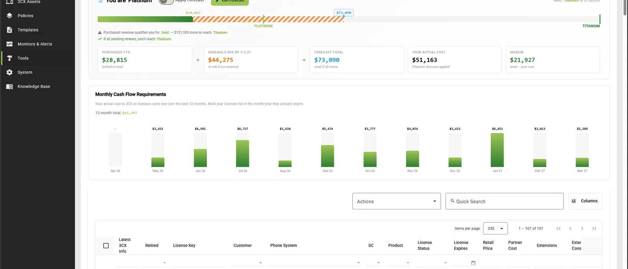Click the Columns settings icon
The width and height of the screenshot is (628, 269).
[x=574, y=201]
